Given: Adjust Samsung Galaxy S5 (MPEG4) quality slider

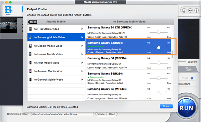Looking at the screenshot, I should click(x=158, y=93).
